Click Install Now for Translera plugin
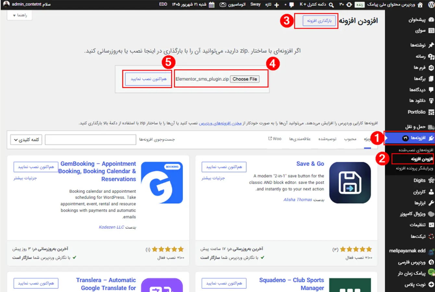Image resolution: width=435 pixels, height=292 pixels. click(36, 283)
